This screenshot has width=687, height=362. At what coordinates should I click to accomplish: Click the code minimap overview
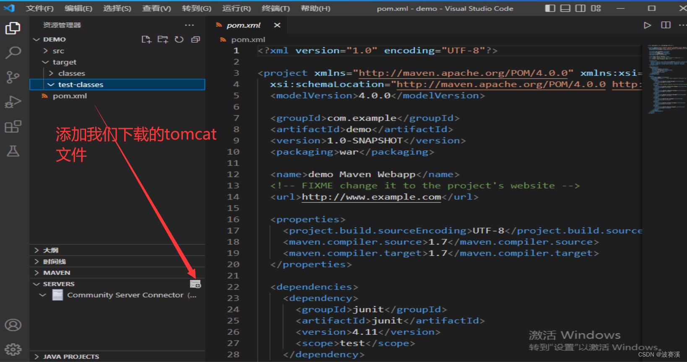(x=667, y=80)
